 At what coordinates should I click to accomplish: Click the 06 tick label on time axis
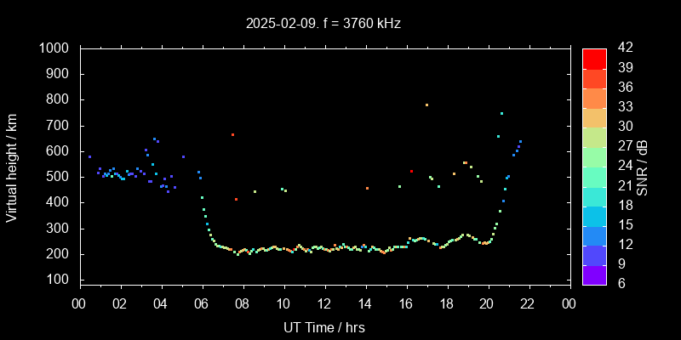click(x=202, y=303)
